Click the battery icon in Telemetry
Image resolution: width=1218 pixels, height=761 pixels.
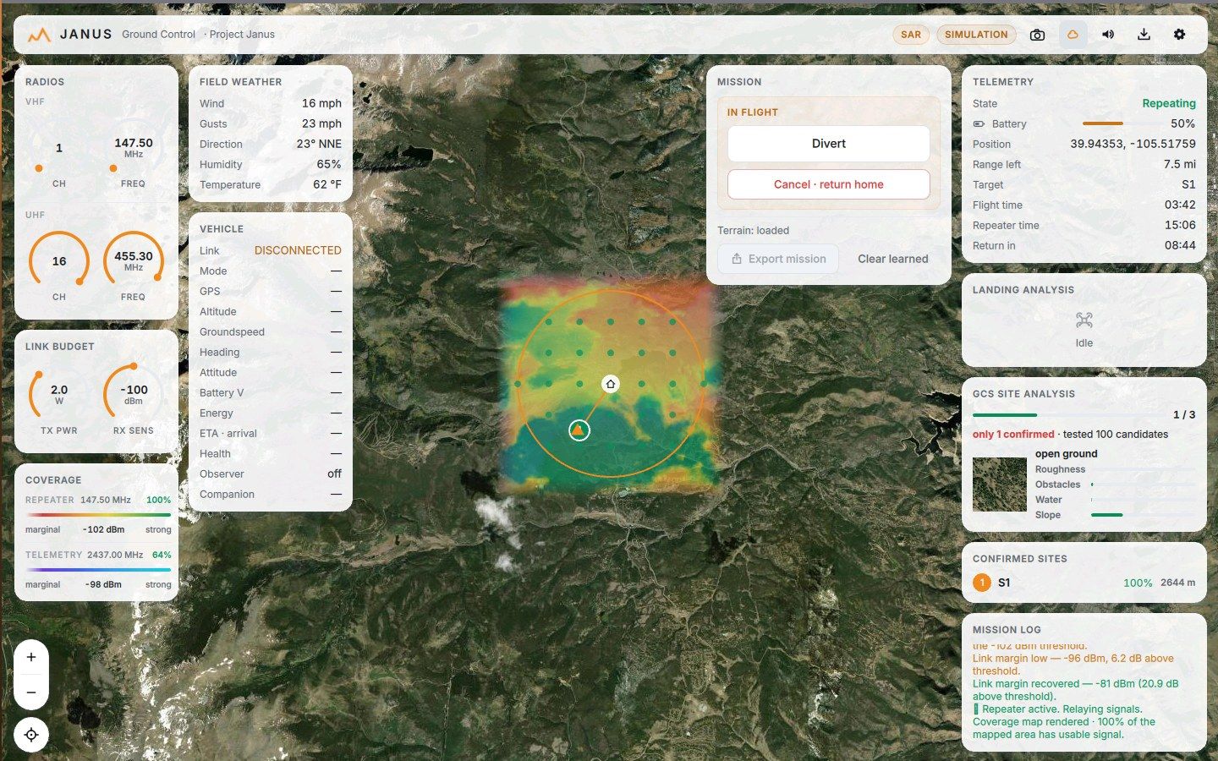[x=979, y=124]
